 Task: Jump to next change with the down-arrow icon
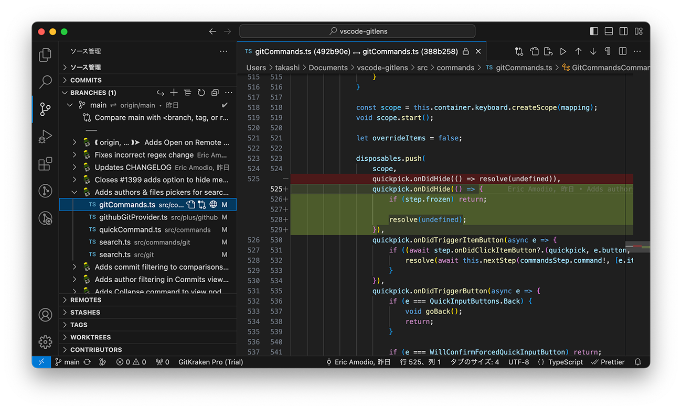coord(592,51)
